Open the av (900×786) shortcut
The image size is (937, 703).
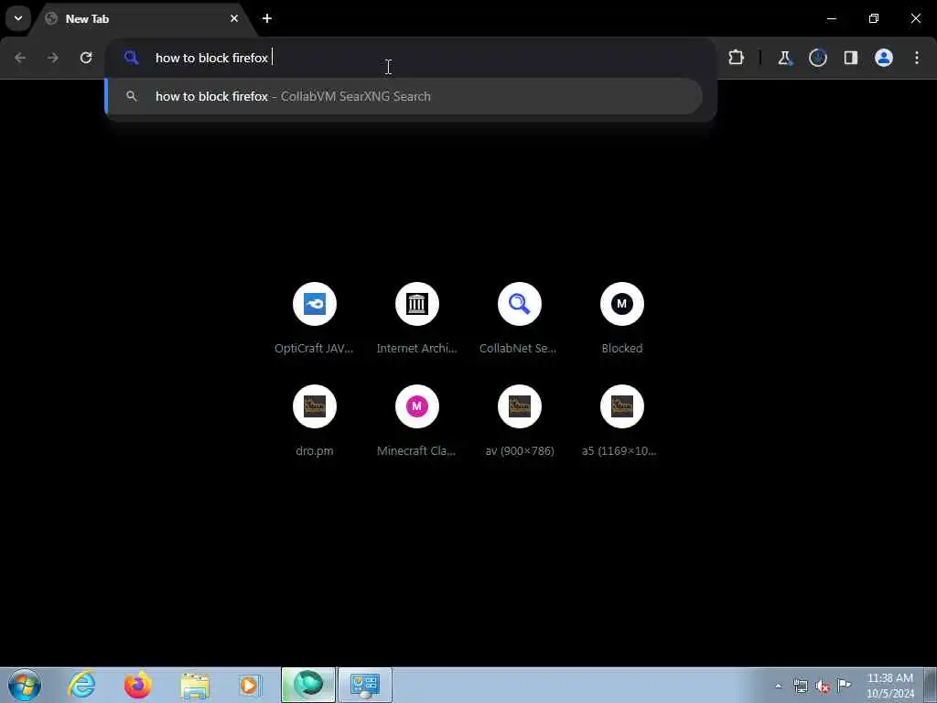pos(520,421)
